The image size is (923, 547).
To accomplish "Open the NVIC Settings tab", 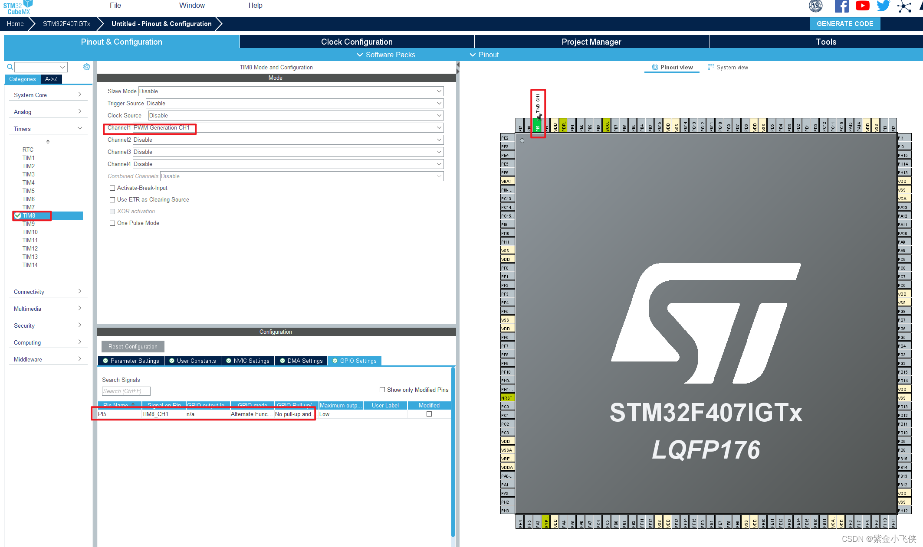I will pyautogui.click(x=248, y=361).
